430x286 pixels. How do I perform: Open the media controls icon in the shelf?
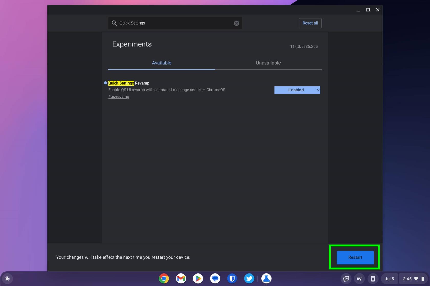(x=359, y=279)
